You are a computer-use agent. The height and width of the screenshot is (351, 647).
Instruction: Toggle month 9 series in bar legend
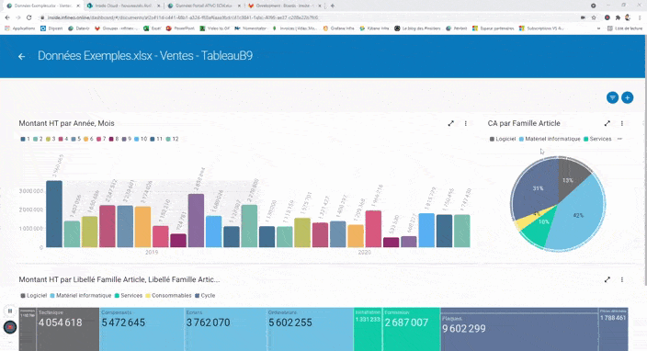[x=126, y=139]
